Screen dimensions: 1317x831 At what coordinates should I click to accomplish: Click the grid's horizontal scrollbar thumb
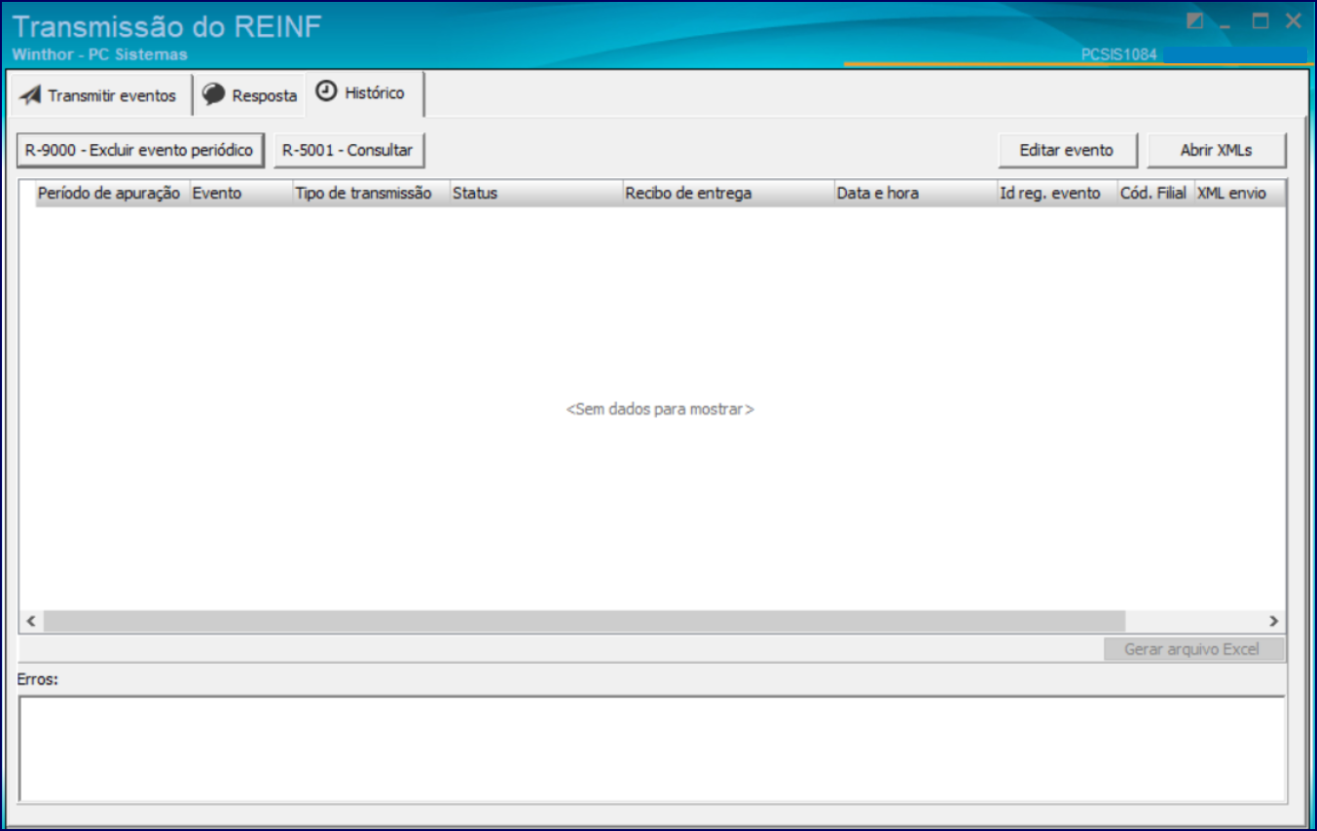pos(584,621)
